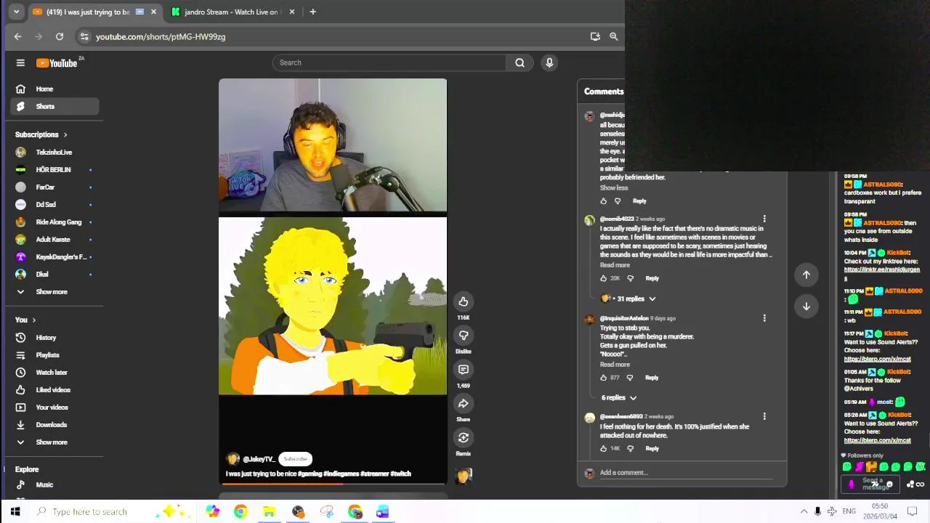Image resolution: width=930 pixels, height=523 pixels.
Task: Reply to @InquisitorAatelon comment
Action: [x=651, y=378]
